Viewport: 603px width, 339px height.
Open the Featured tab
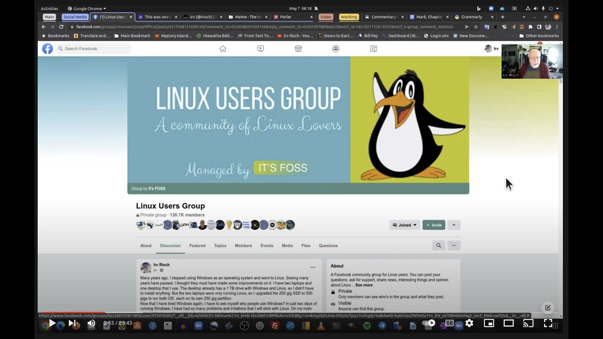(x=197, y=245)
